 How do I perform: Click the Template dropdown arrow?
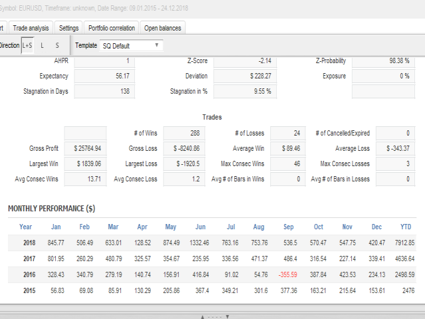157,46
